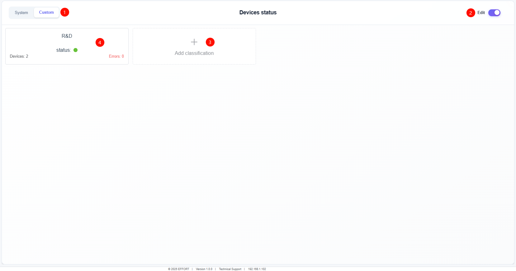Open the R&D classification title
This screenshot has height=271, width=516.
67,36
